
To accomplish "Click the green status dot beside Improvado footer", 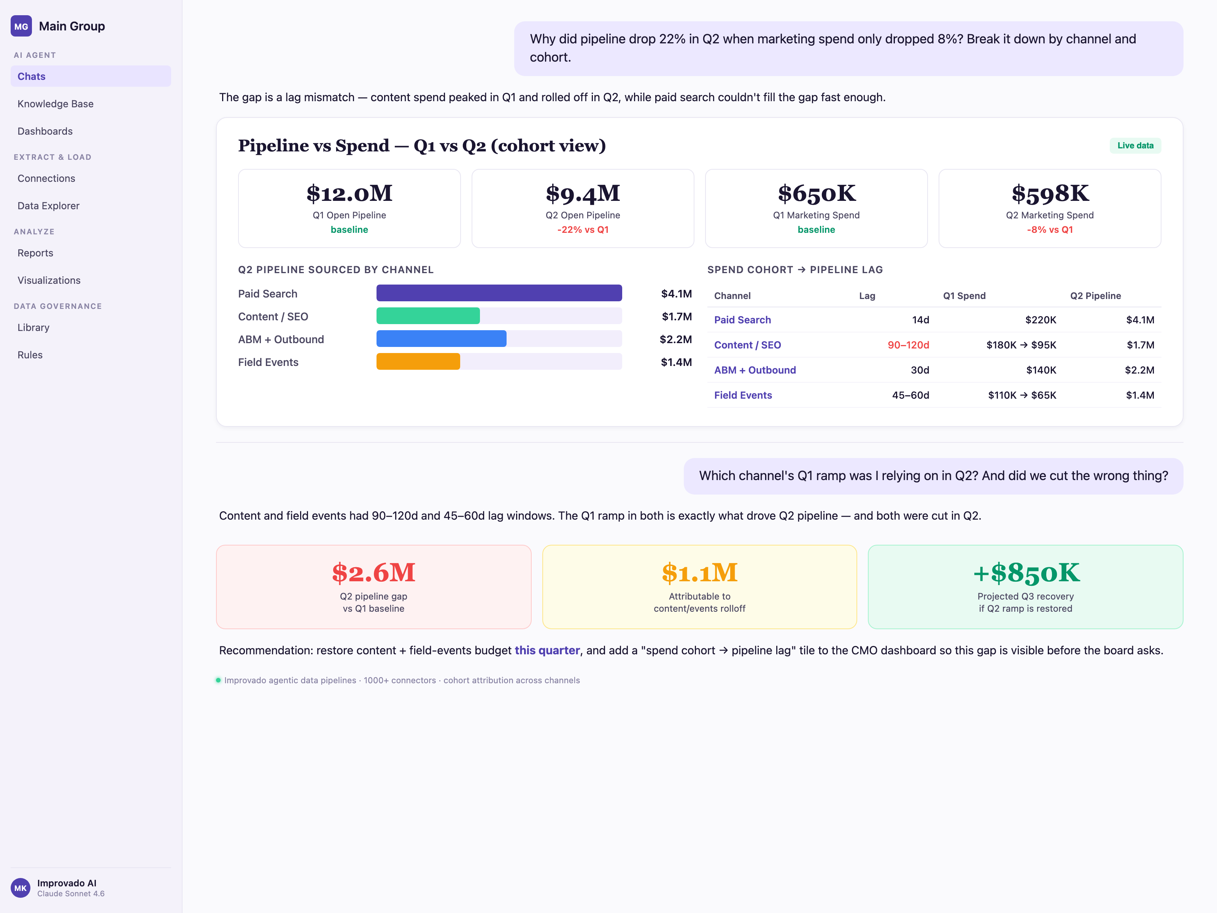I will click(218, 680).
